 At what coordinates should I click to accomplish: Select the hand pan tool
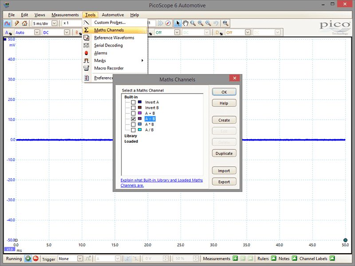[185, 23]
